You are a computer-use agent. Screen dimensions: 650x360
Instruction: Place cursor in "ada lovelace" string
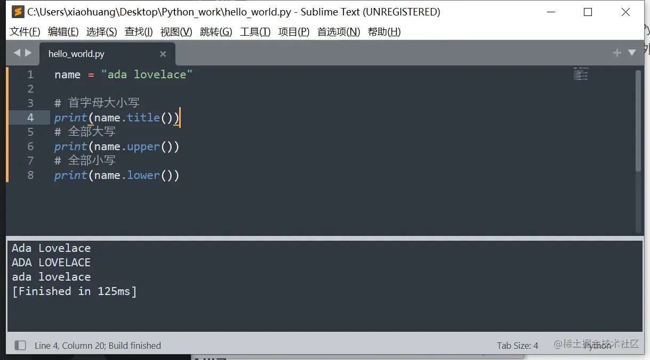(147, 75)
